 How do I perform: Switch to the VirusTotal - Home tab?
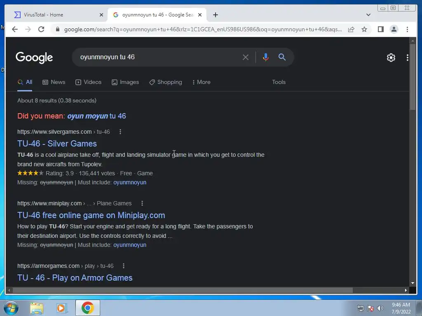[x=56, y=15]
